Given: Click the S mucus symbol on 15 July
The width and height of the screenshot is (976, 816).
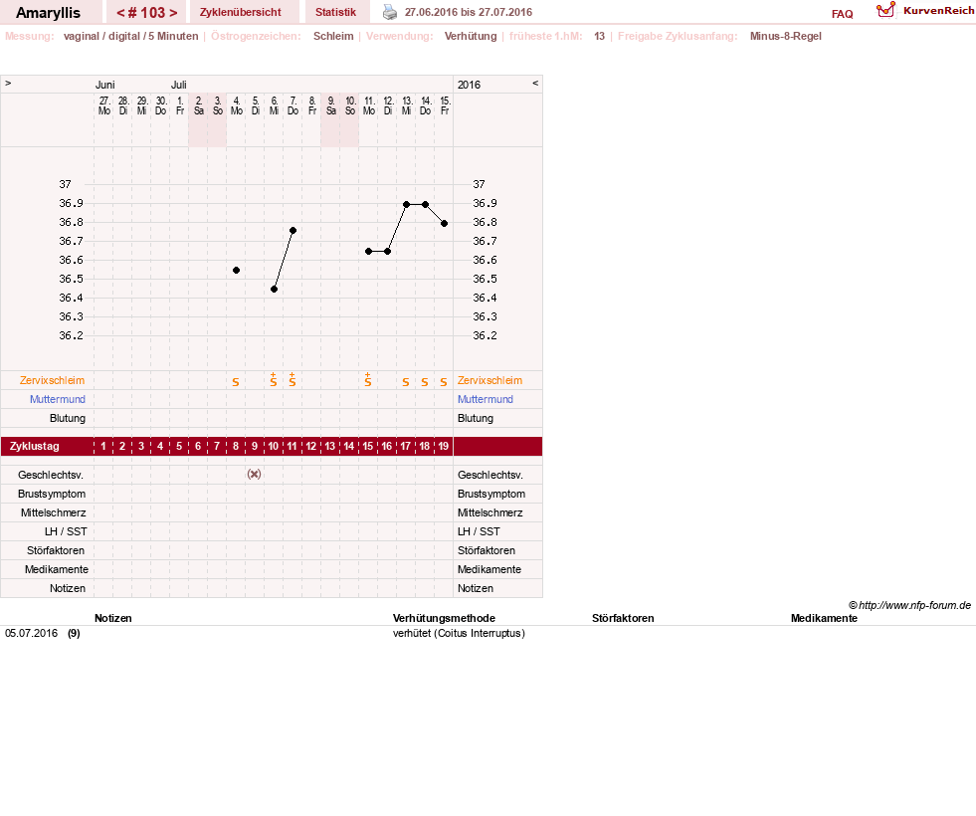Looking at the screenshot, I should (444, 382).
